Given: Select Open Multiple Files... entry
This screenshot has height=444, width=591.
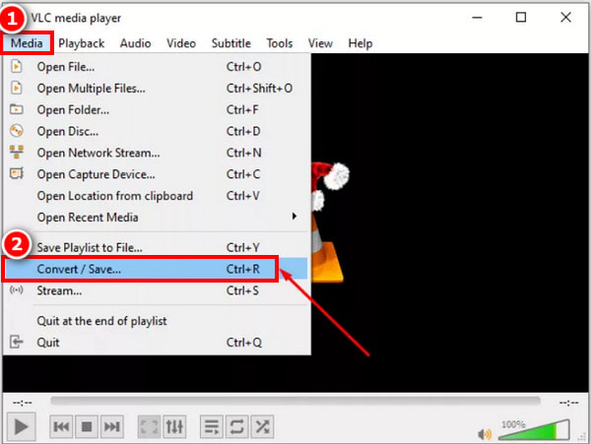Looking at the screenshot, I should click(157, 89).
